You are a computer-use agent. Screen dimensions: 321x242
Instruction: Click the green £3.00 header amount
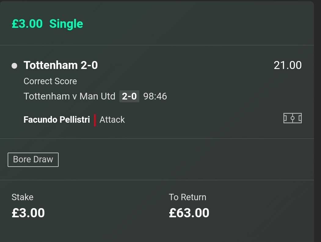coord(27,24)
